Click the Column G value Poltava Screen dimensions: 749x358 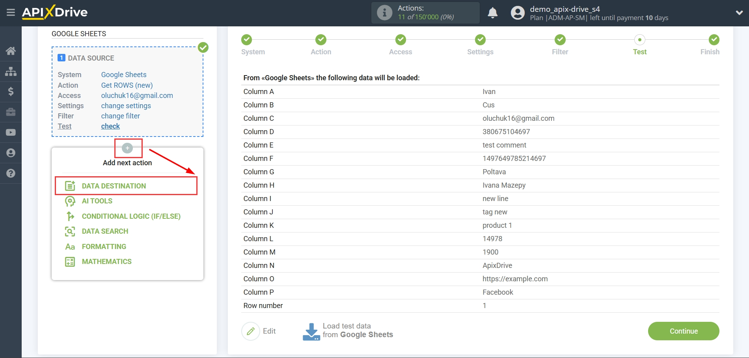coord(494,172)
